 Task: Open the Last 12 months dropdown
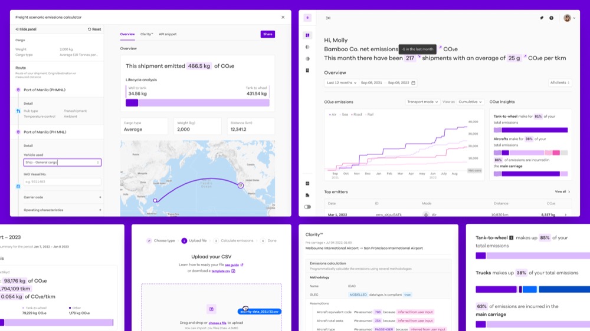tap(341, 83)
